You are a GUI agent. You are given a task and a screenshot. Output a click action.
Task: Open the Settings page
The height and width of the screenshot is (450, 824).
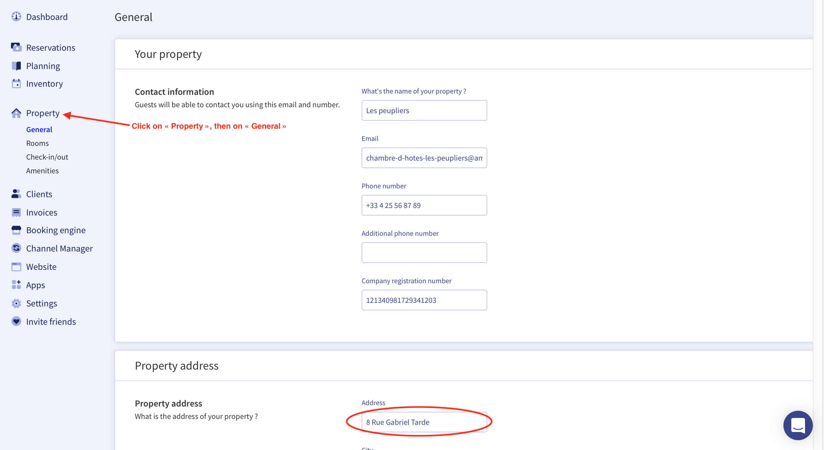point(42,303)
